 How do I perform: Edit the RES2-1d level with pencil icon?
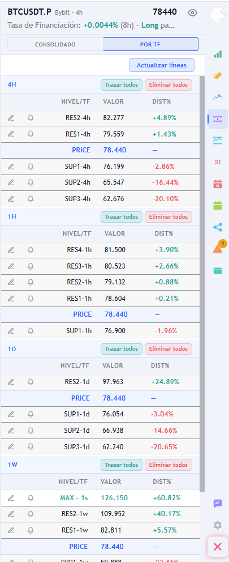point(11,382)
